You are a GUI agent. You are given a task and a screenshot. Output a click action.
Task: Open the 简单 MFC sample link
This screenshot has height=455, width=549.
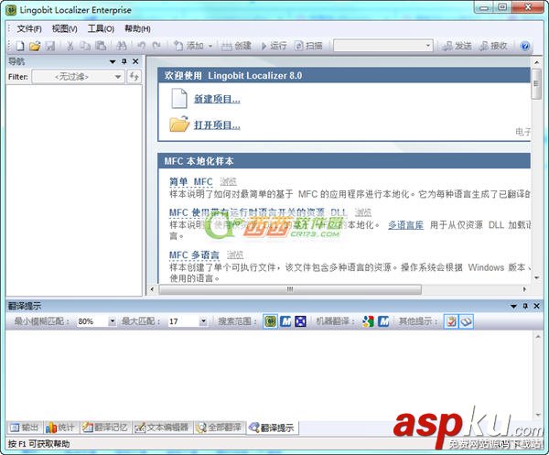[191, 182]
